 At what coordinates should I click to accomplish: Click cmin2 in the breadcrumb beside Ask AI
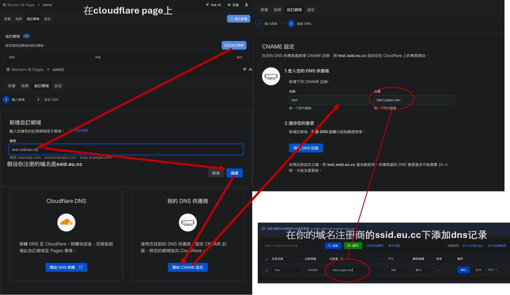click(x=47, y=5)
